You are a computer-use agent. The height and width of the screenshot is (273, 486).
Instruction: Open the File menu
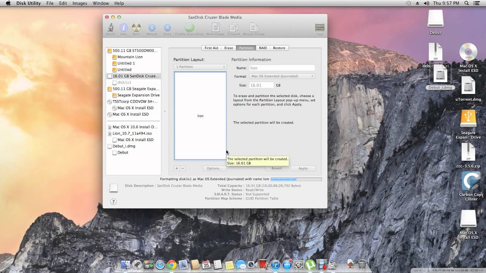pos(50,3)
